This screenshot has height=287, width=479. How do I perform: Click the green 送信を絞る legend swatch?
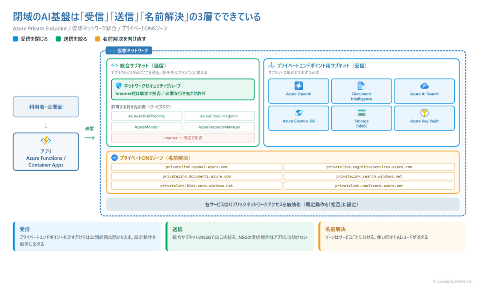(58, 39)
